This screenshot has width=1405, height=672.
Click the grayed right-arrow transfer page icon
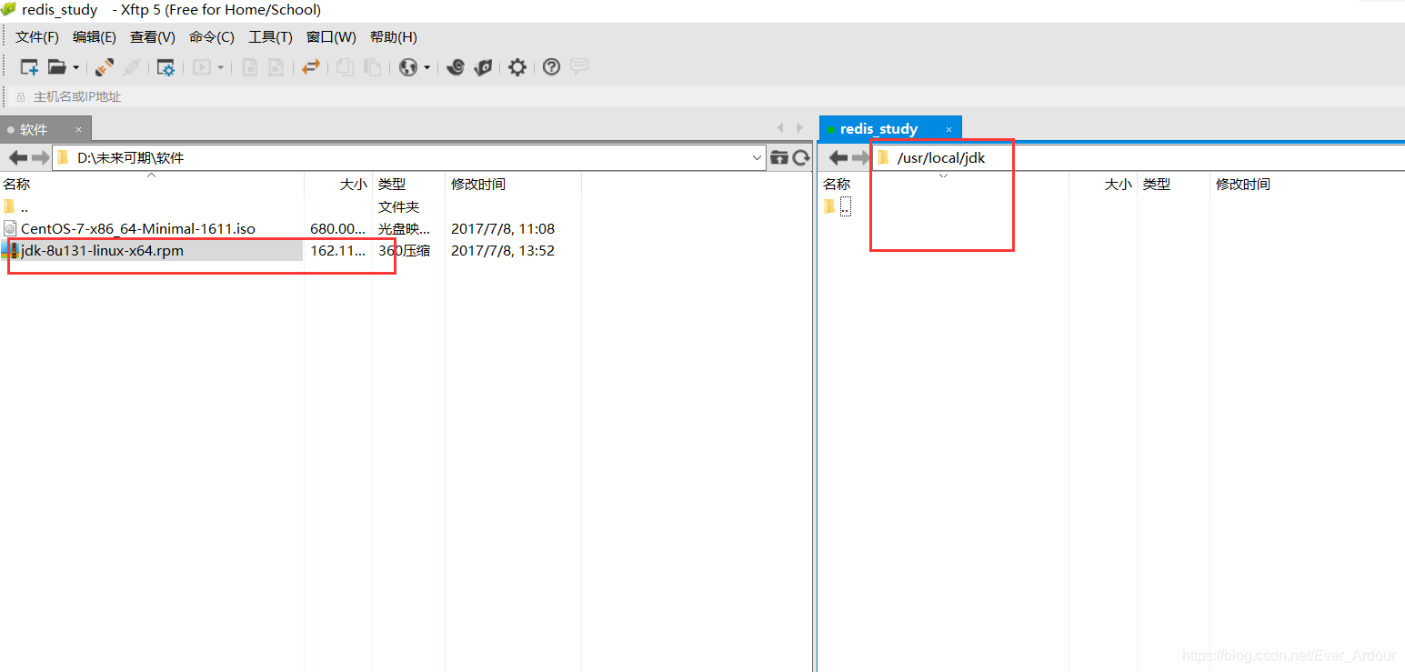point(276,67)
